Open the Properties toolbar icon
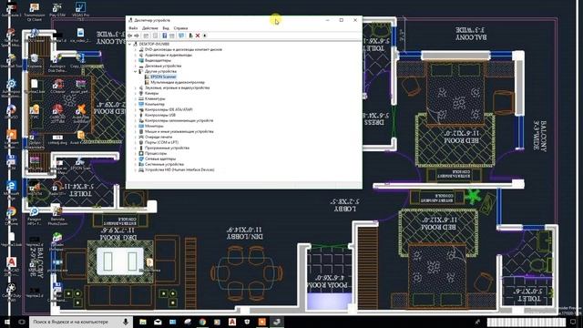 (x=155, y=36)
